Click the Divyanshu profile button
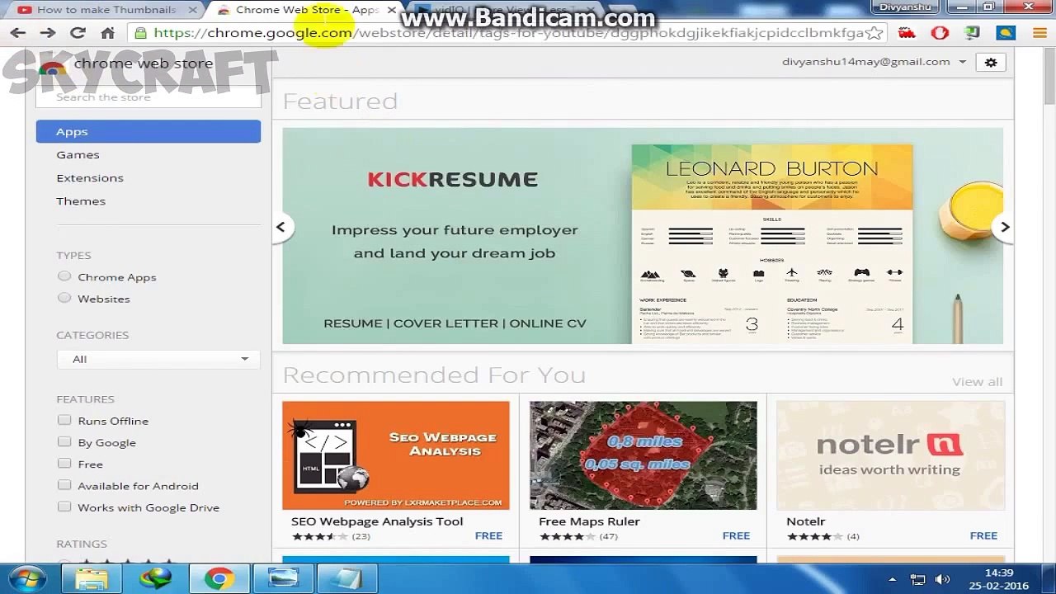 [x=905, y=7]
